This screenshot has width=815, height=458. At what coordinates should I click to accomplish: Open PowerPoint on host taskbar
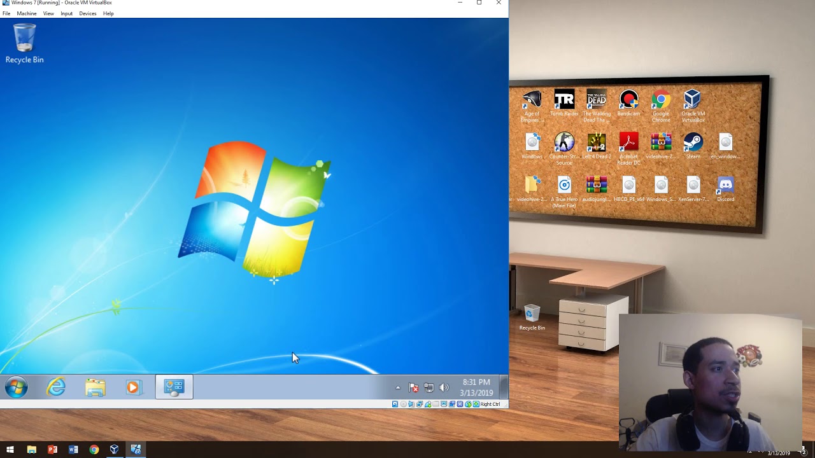click(52, 450)
